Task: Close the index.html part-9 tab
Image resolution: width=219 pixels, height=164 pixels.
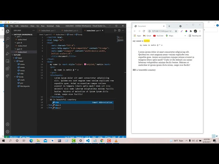Action: [103, 30]
